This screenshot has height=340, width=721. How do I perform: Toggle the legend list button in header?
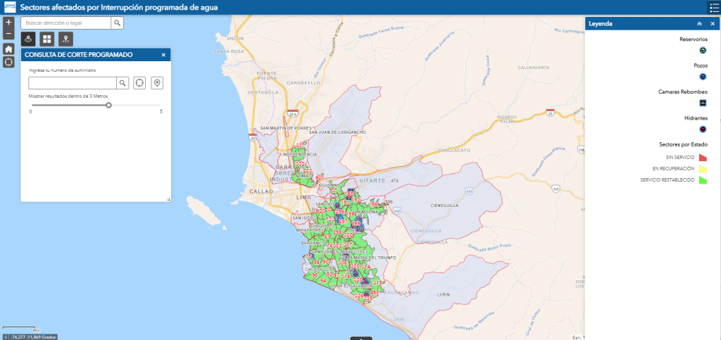[x=712, y=7]
